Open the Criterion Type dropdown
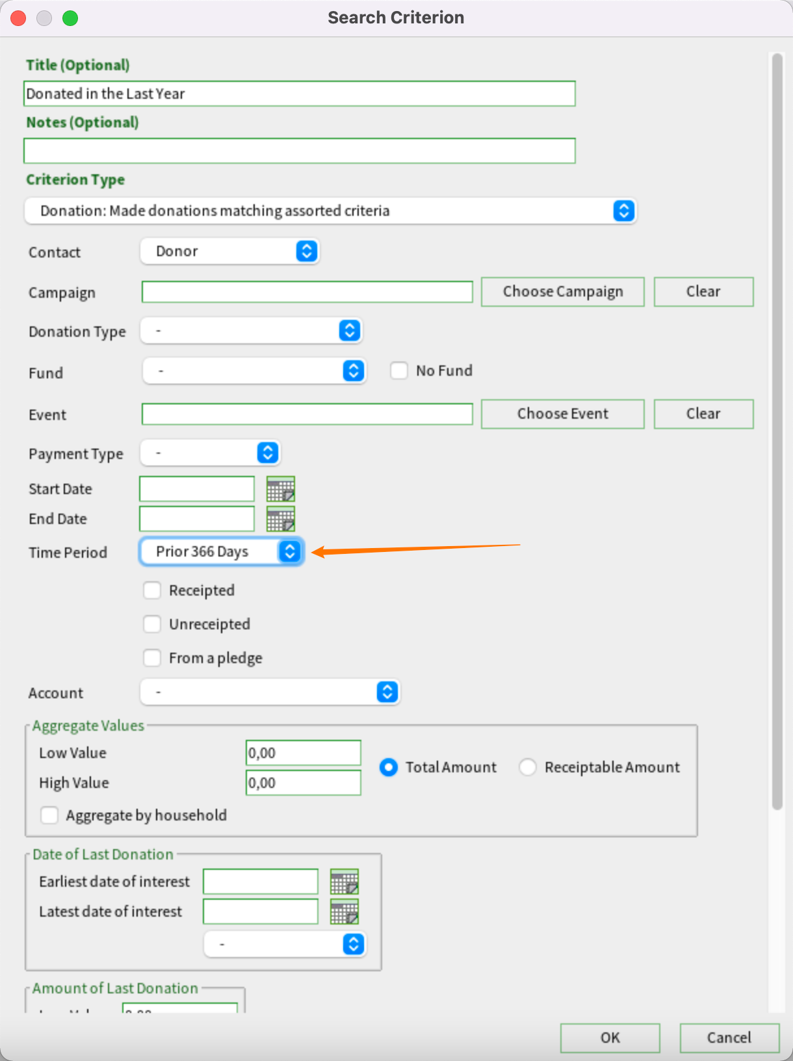 tap(330, 211)
